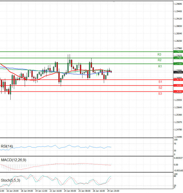This screenshot has width=183, height=193.
Task: Click the RSI(14) indicator label
Action: coord(7,146)
